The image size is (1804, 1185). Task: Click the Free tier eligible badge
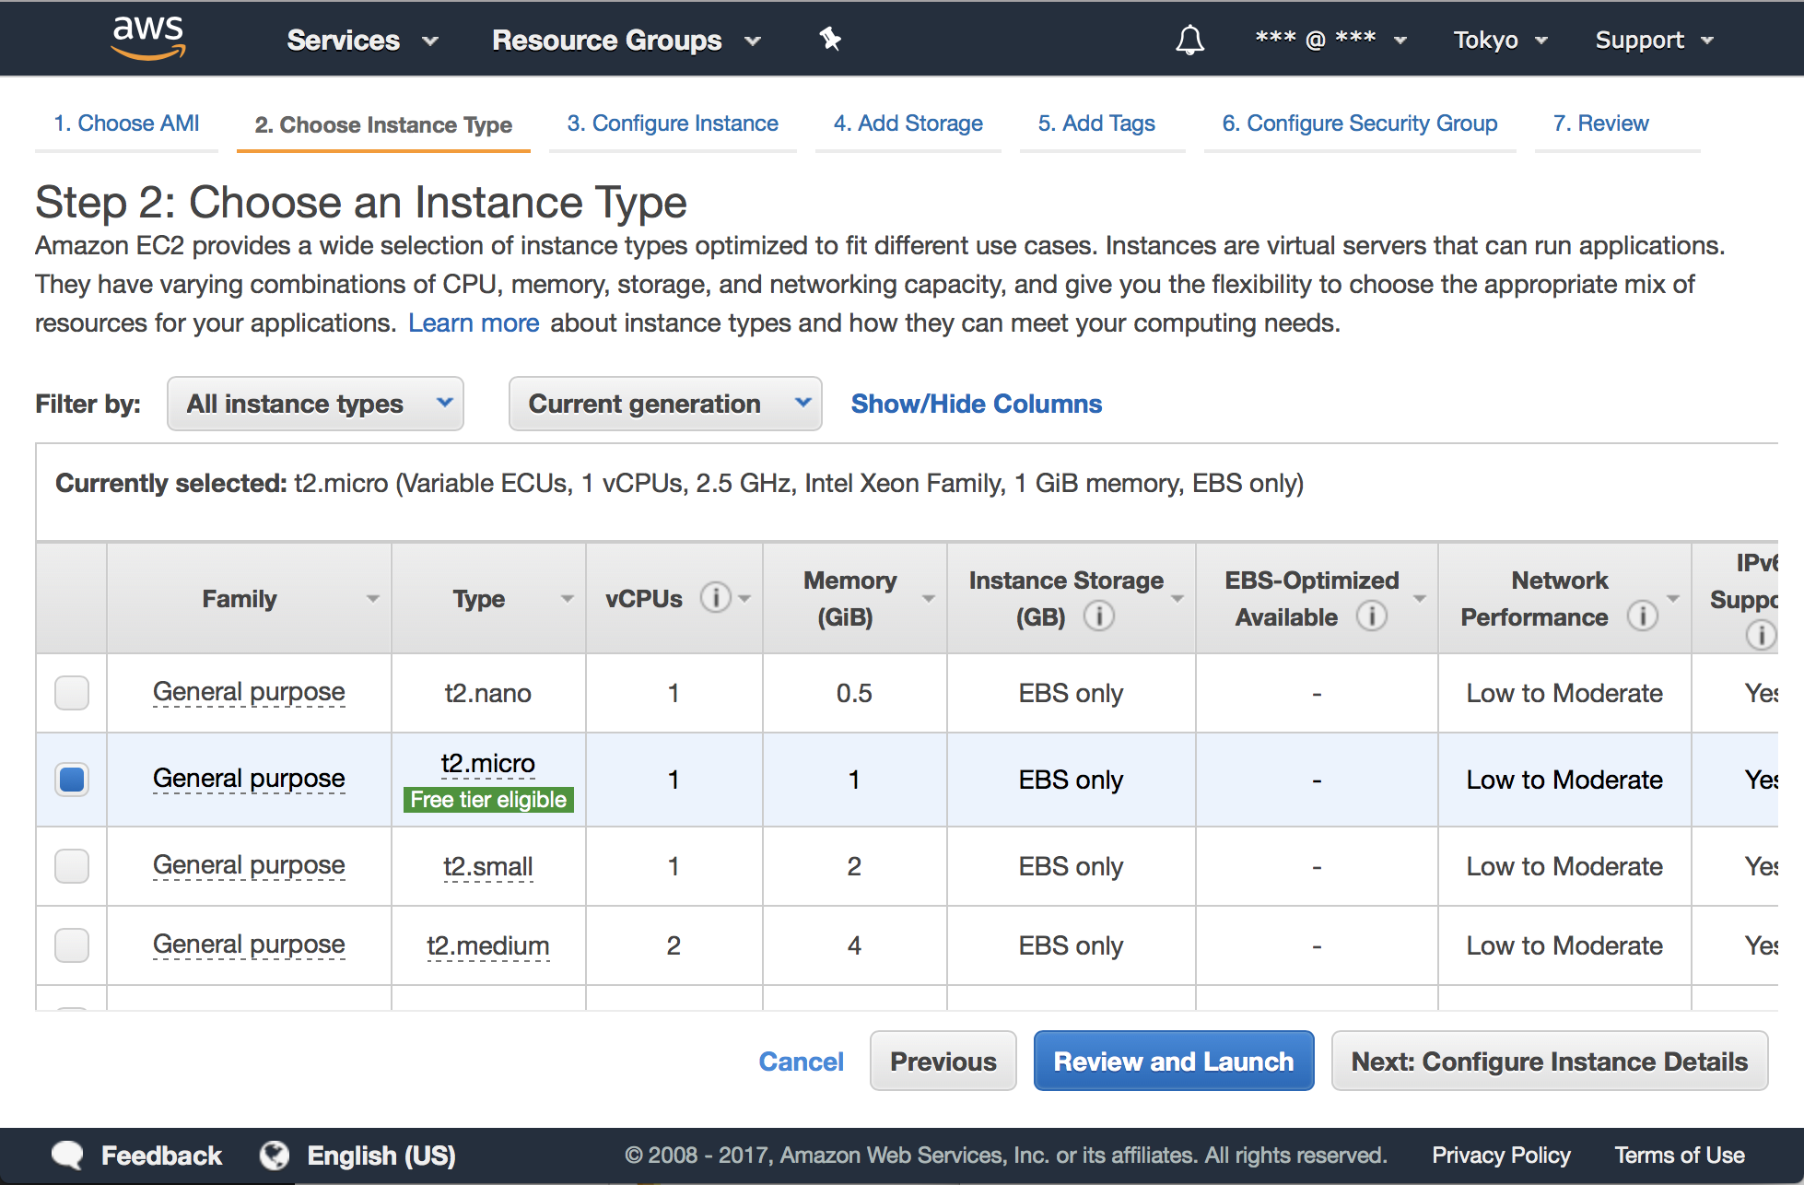click(488, 800)
